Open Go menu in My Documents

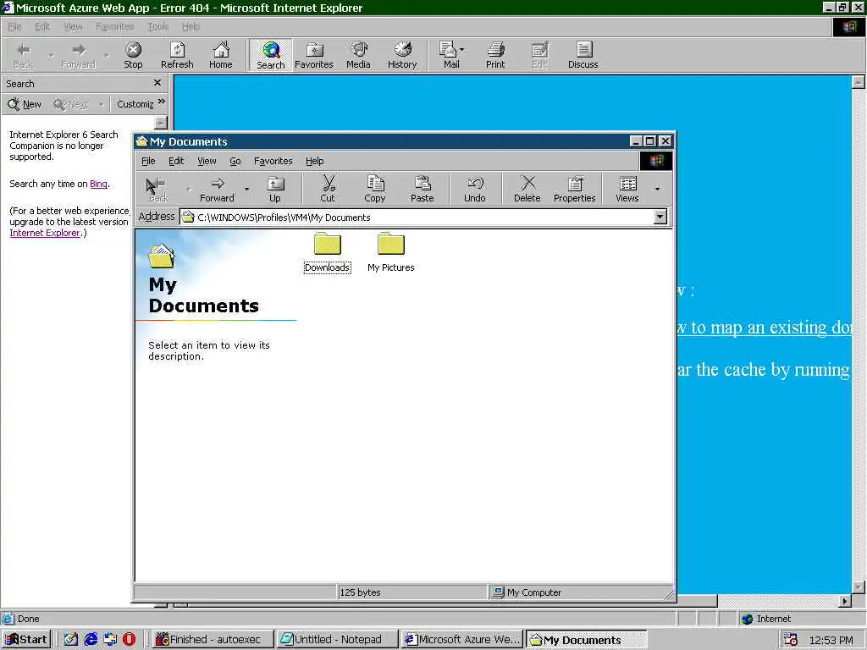pos(235,161)
